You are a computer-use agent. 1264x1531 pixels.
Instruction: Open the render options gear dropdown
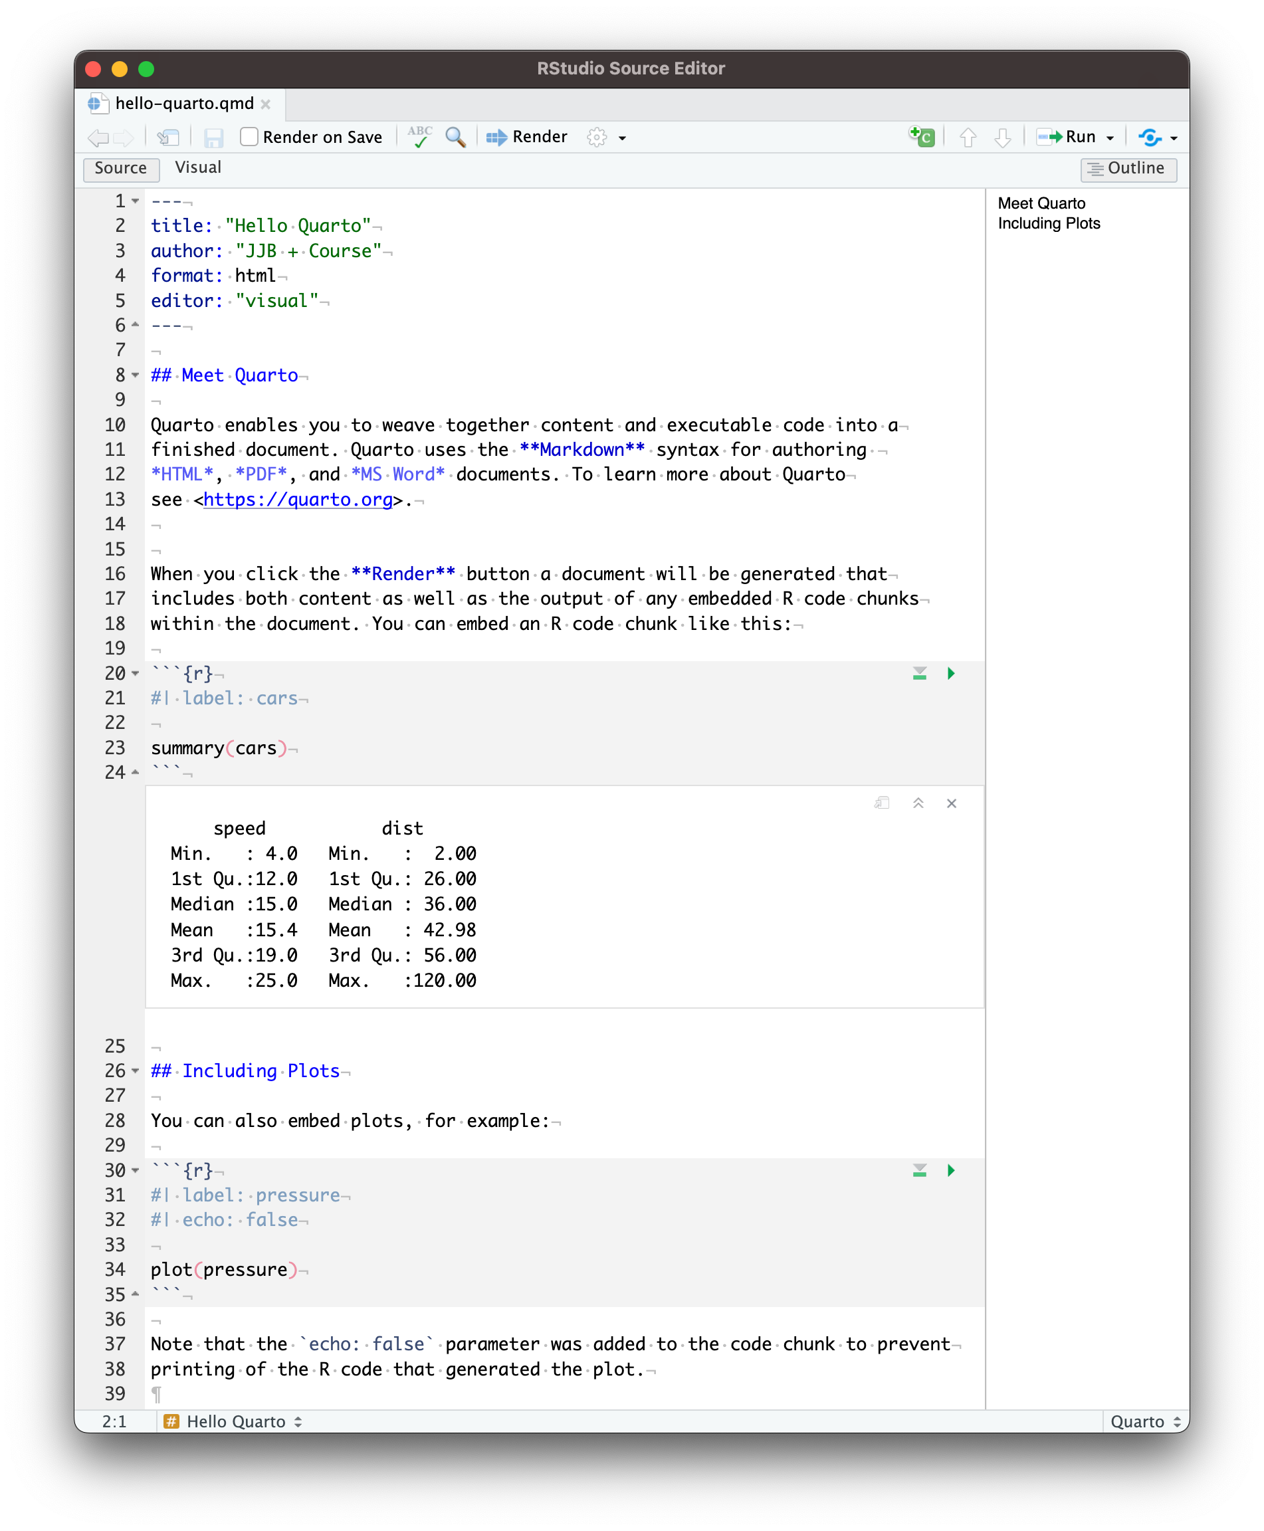620,138
